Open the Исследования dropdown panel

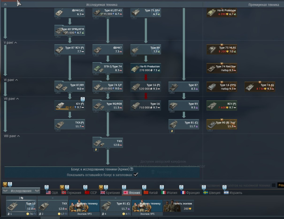click(19, 191)
